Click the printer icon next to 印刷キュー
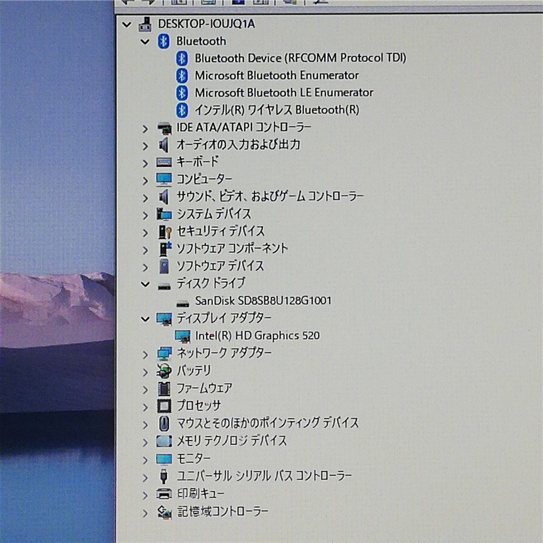Screen dimensions: 543x543 [x=163, y=493]
